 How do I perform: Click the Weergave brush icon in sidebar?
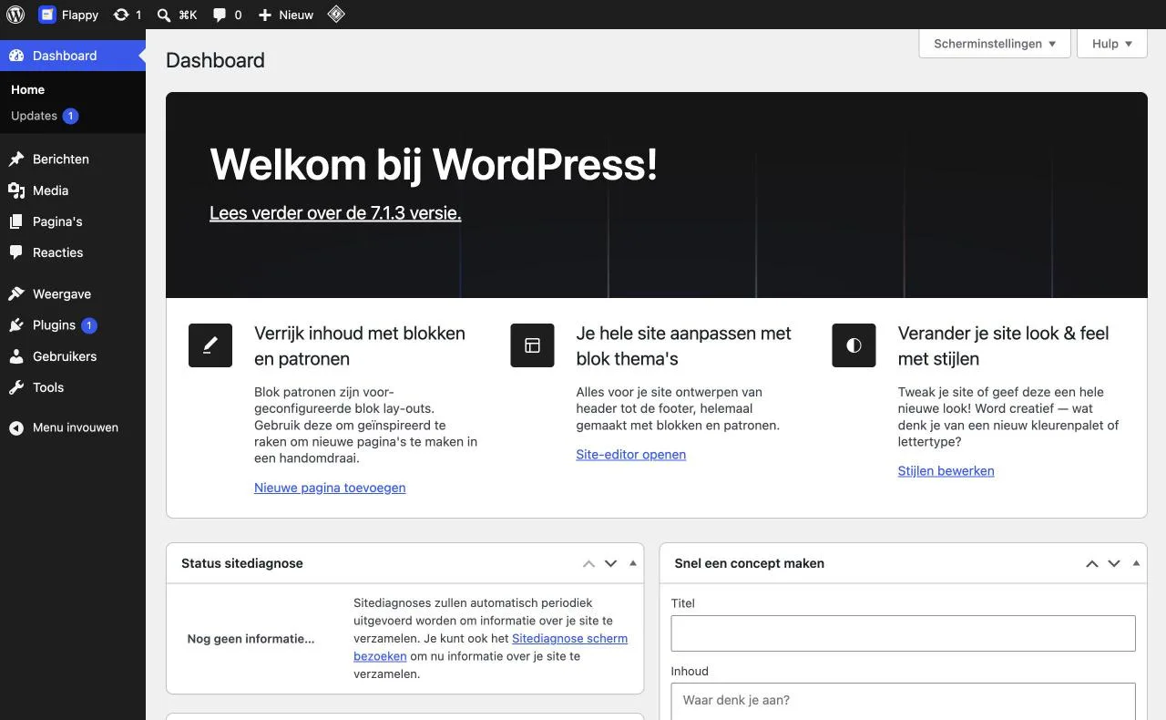point(16,294)
